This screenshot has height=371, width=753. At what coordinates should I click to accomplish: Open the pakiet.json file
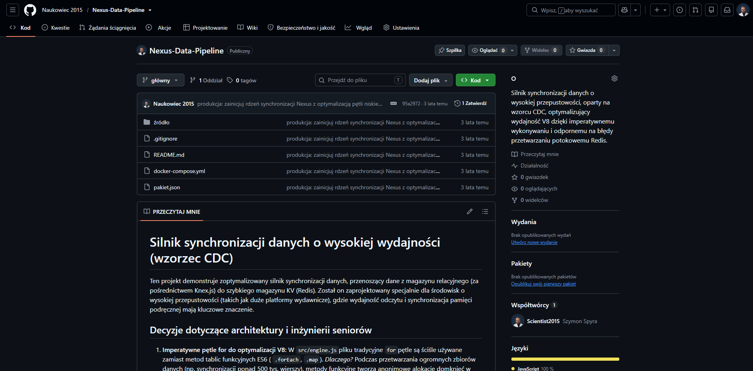coord(167,187)
